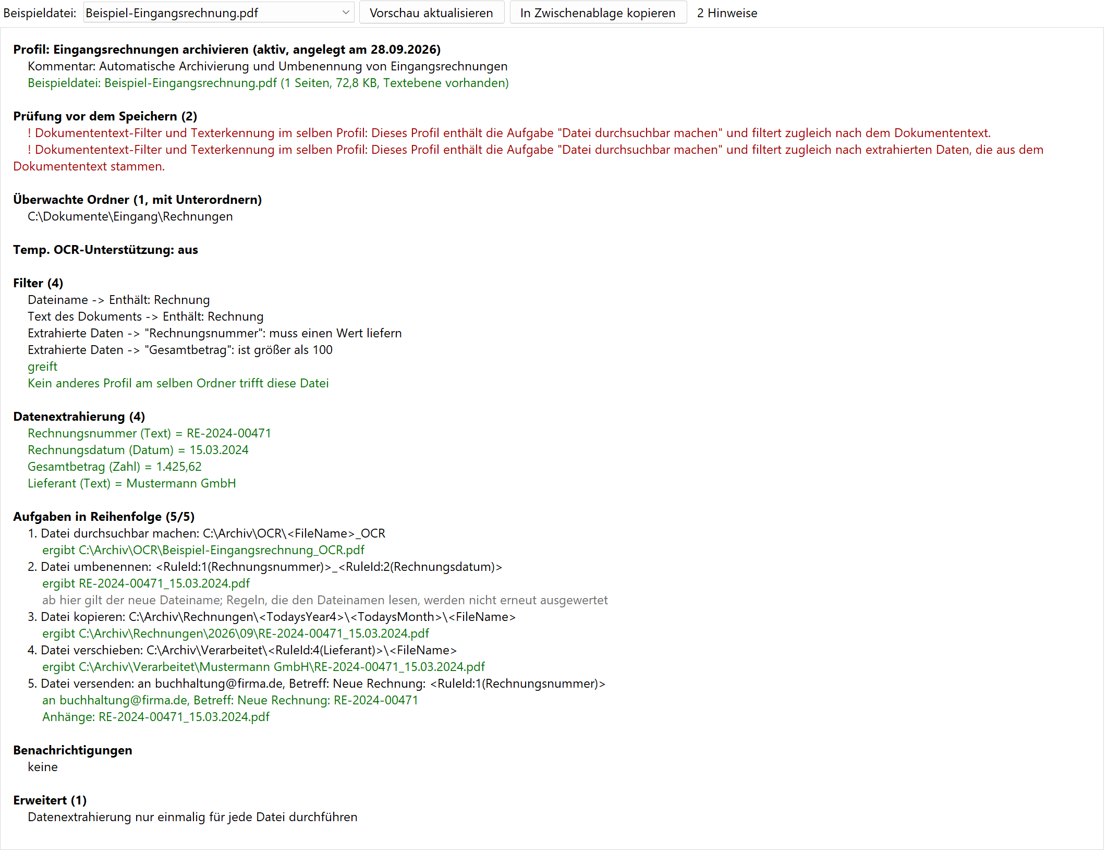The width and height of the screenshot is (1108, 854).
Task: Click the 'Kommentar: Automatische Archivierung' line
Action: [x=267, y=66]
